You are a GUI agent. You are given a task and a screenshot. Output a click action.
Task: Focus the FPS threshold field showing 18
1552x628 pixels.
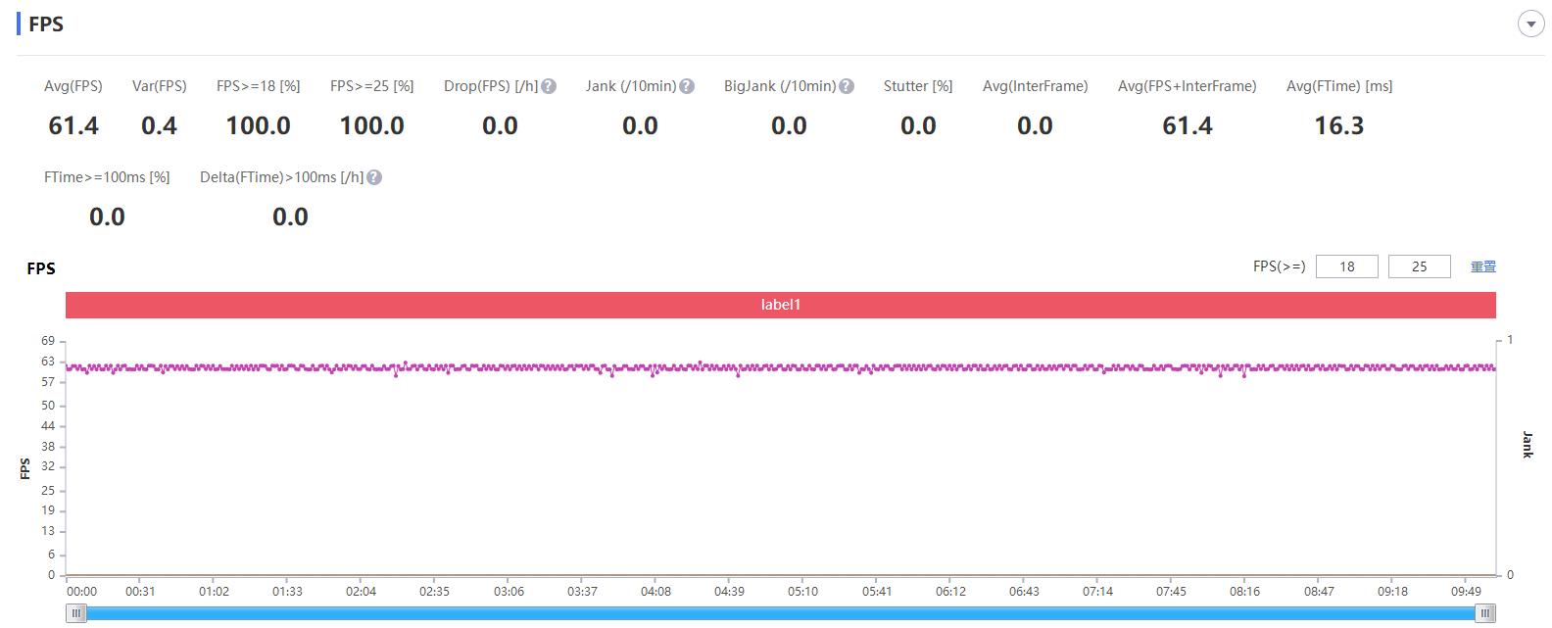click(x=1346, y=266)
